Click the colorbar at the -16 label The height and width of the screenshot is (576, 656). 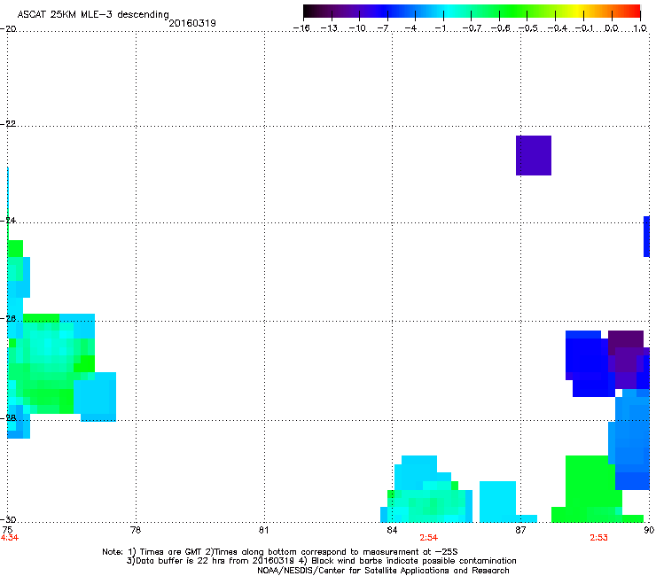[301, 28]
